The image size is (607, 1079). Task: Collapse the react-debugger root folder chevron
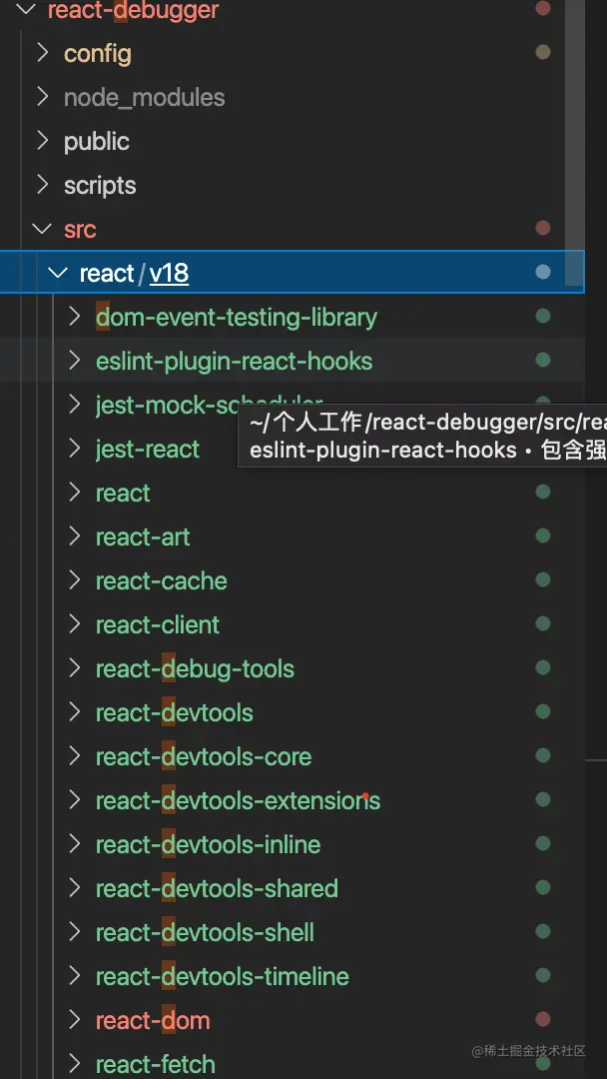(28, 10)
